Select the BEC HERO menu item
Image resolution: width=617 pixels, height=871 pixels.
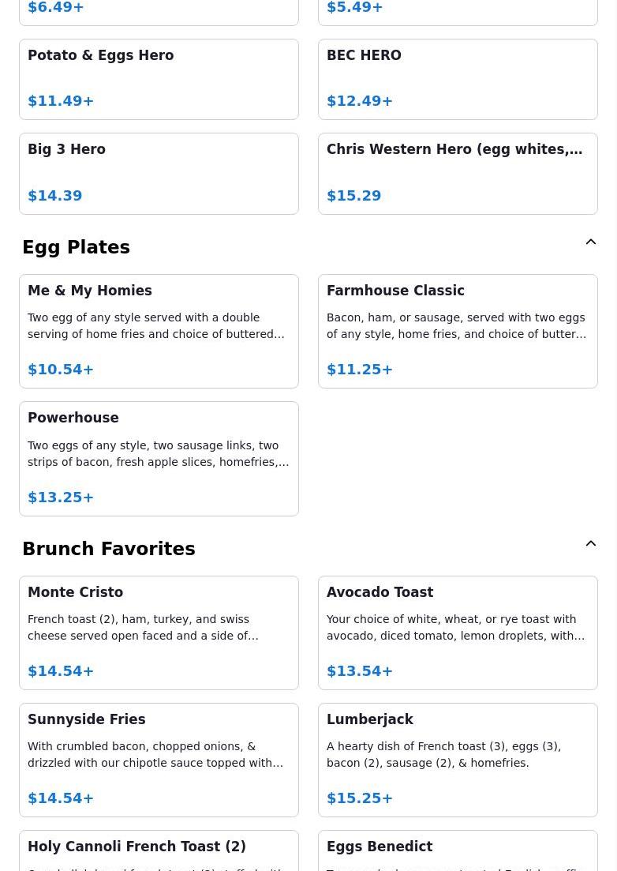click(x=458, y=79)
